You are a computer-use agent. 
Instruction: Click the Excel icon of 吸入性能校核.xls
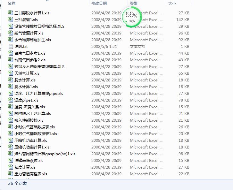11,120
